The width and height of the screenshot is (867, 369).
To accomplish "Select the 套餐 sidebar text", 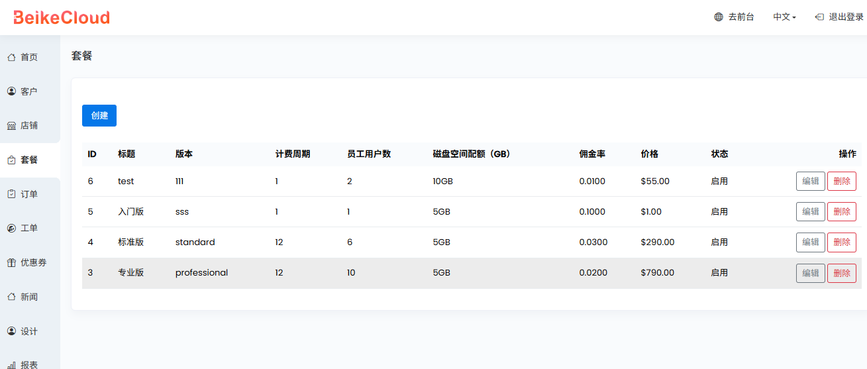I will [29, 160].
